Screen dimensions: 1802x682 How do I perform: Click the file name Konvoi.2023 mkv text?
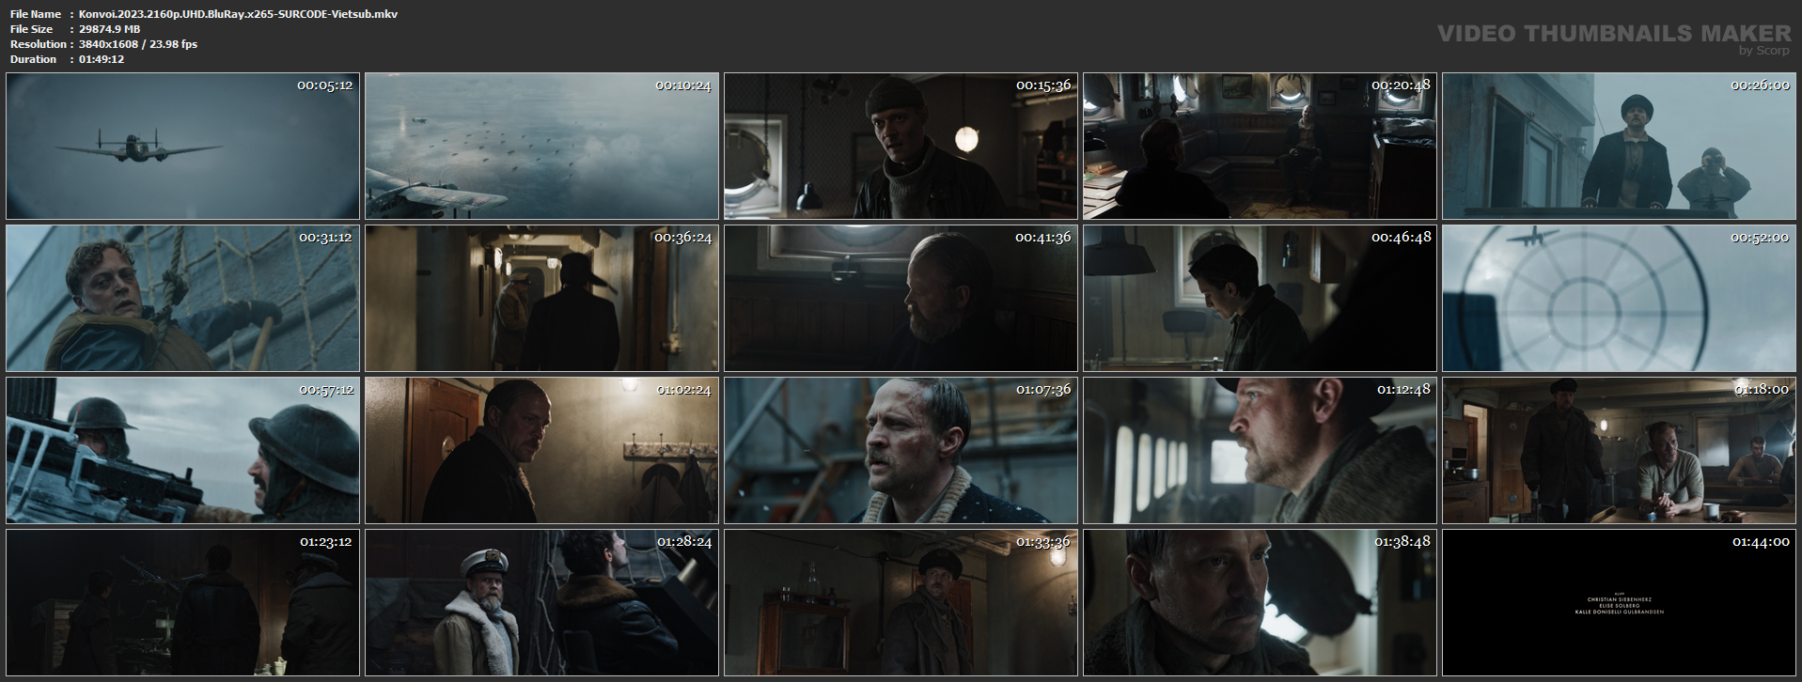click(238, 14)
